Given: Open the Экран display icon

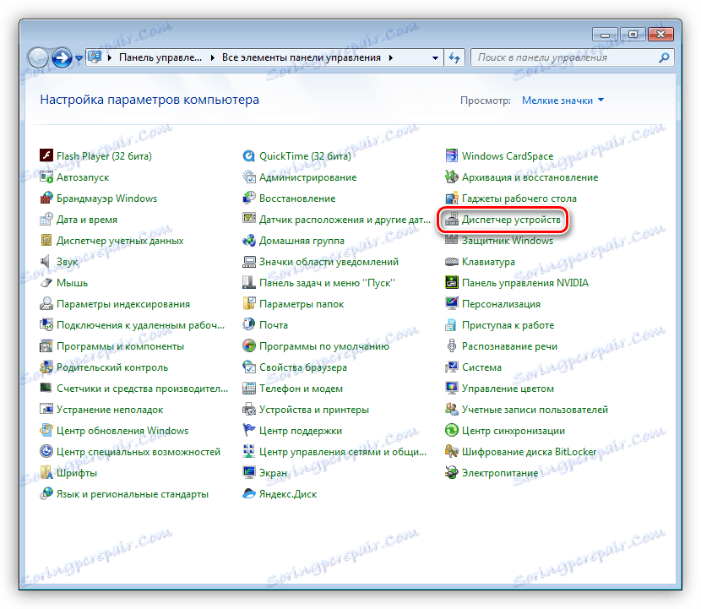Looking at the screenshot, I should pos(249,473).
